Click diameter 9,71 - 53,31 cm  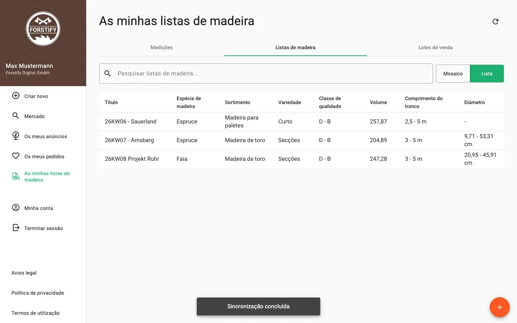point(479,140)
